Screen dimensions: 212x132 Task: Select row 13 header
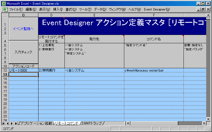click(x=5, y=74)
